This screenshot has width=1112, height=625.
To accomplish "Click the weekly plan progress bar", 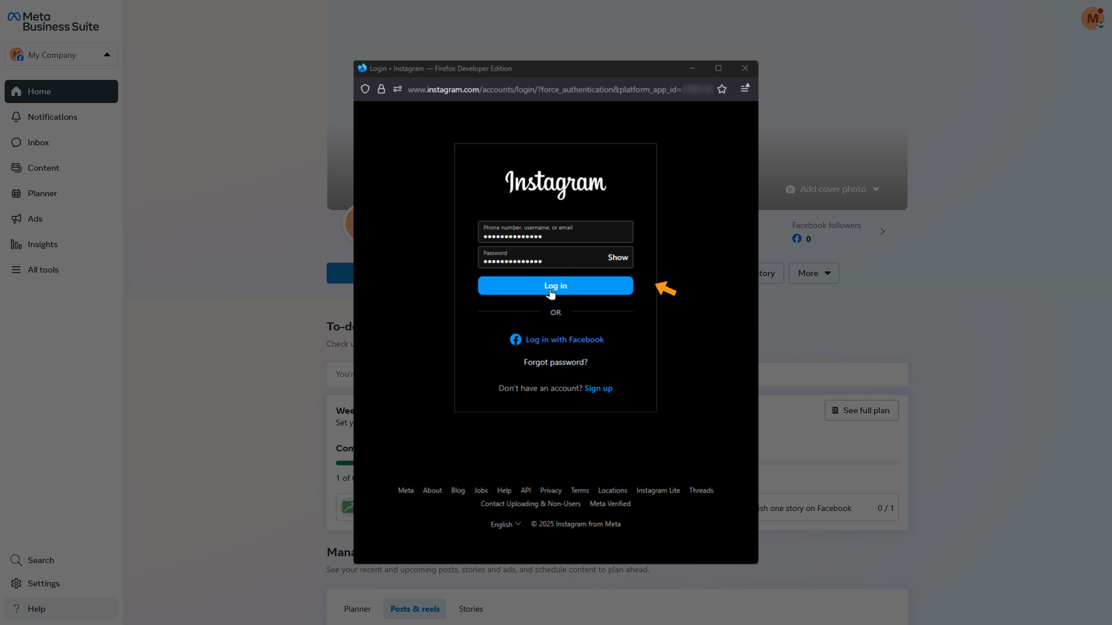I will [828, 463].
